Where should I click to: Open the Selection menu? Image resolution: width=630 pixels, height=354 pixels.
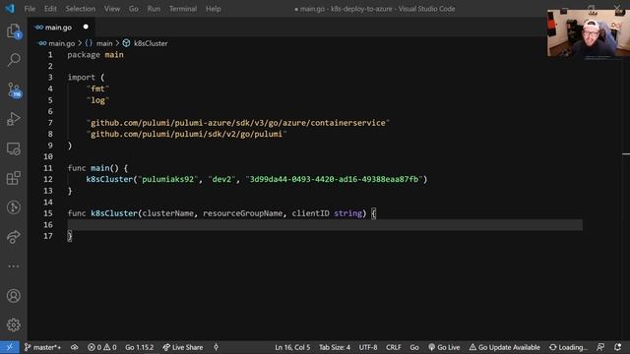[81, 9]
